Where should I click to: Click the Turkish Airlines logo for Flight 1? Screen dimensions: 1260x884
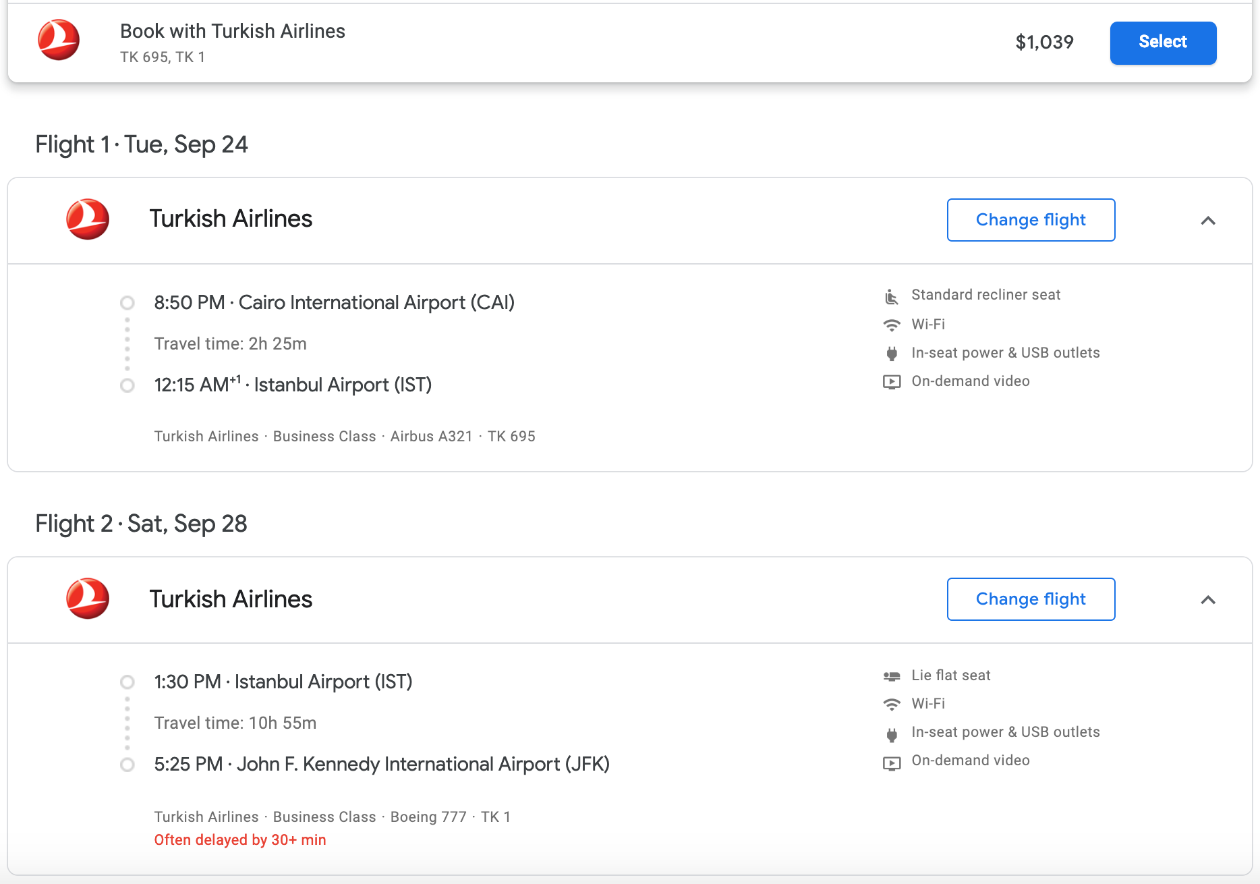[x=88, y=219]
